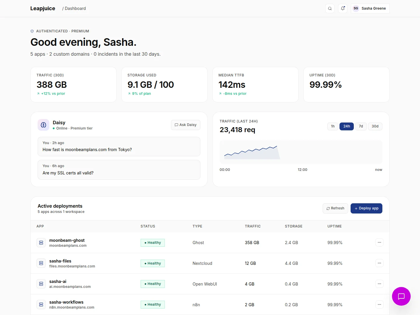Viewport: 420px width, 315px height.
Task: Switch traffic chart to 30d range
Action: [375, 126]
